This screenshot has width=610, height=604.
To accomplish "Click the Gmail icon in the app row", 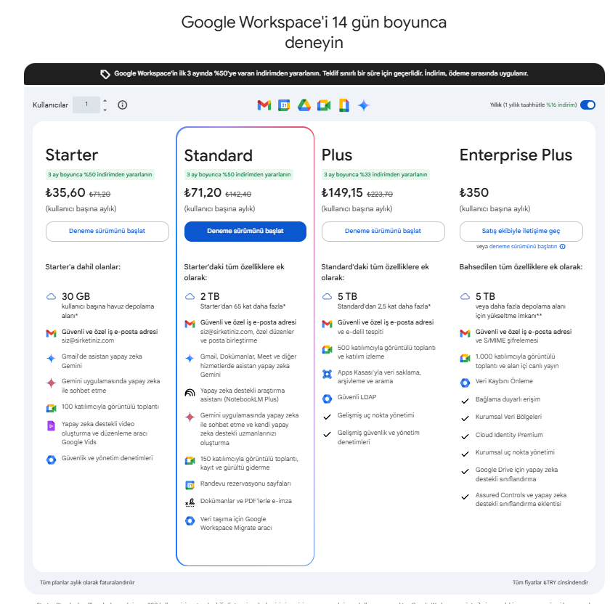I will pyautogui.click(x=264, y=105).
